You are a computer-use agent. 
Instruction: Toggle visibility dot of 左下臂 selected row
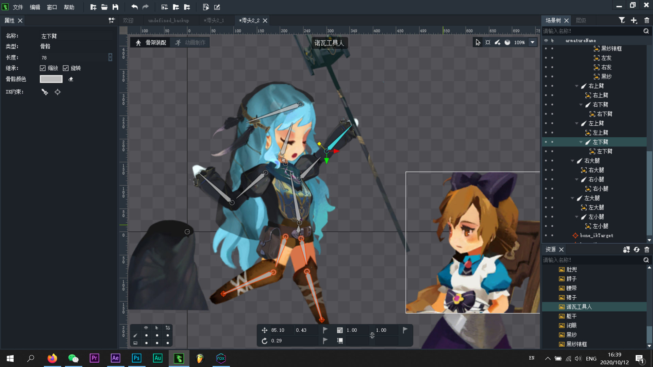546,142
